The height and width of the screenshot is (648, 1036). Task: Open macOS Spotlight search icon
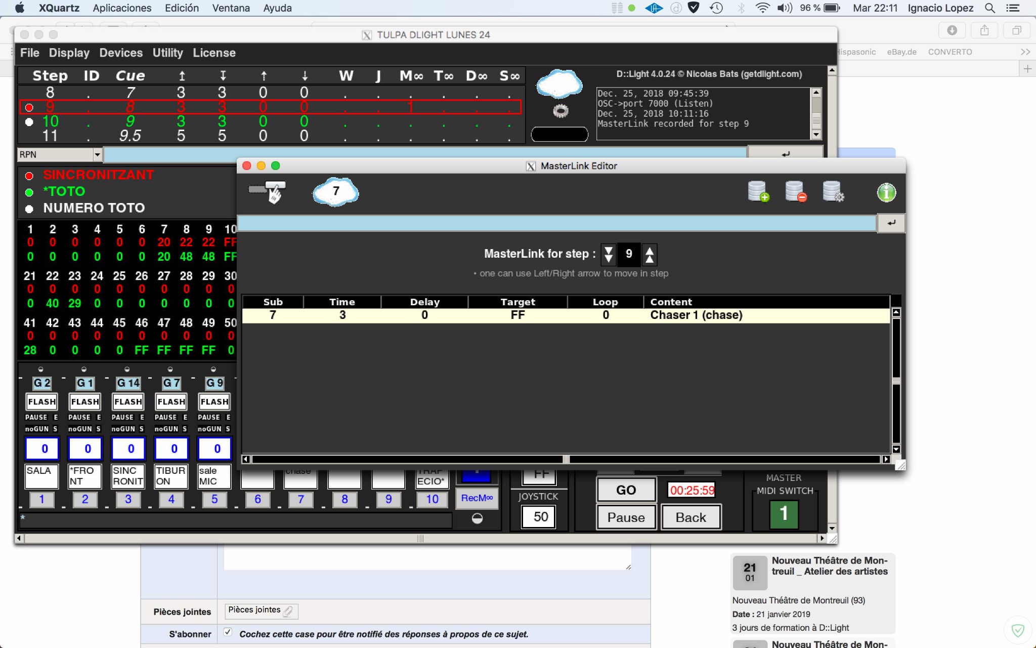point(990,8)
